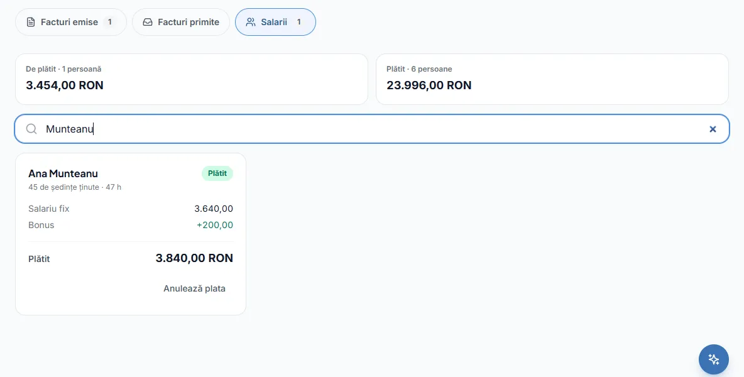This screenshot has width=744, height=377.
Task: Select the Plătit 6 persoane summary card
Action: pos(552,79)
